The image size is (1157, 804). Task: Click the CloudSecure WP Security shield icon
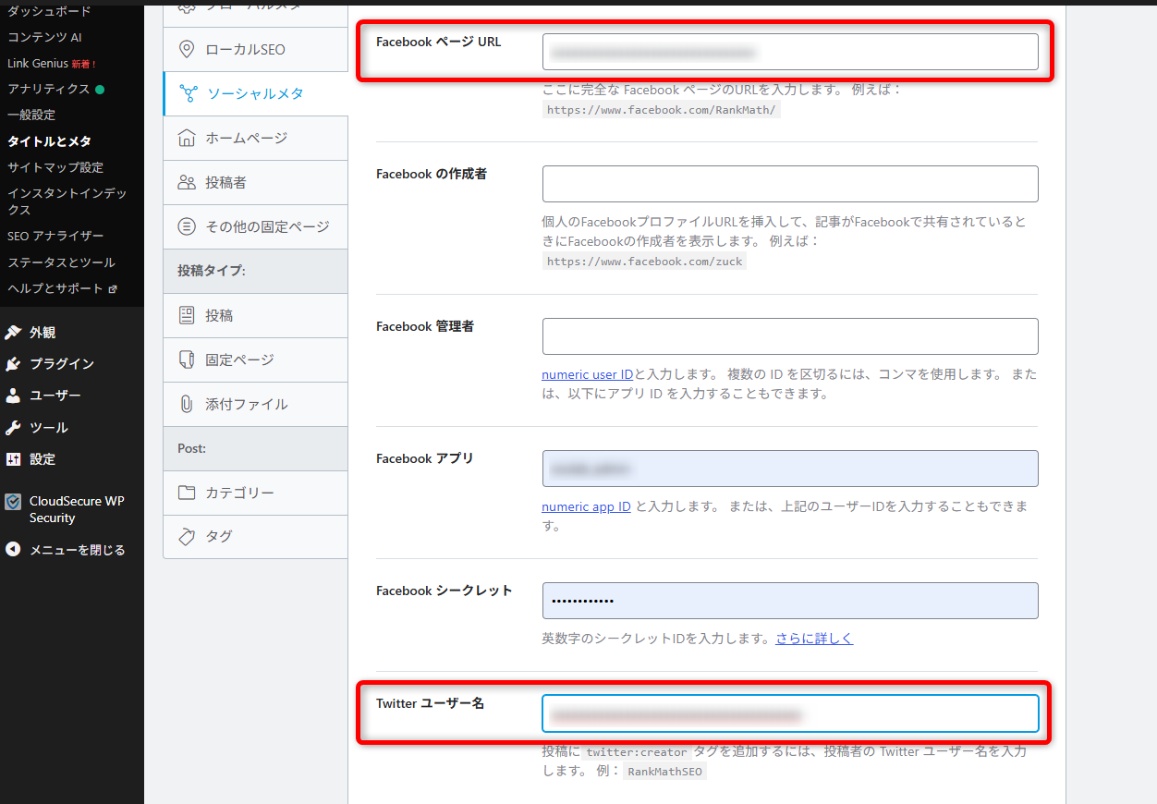[x=13, y=502]
